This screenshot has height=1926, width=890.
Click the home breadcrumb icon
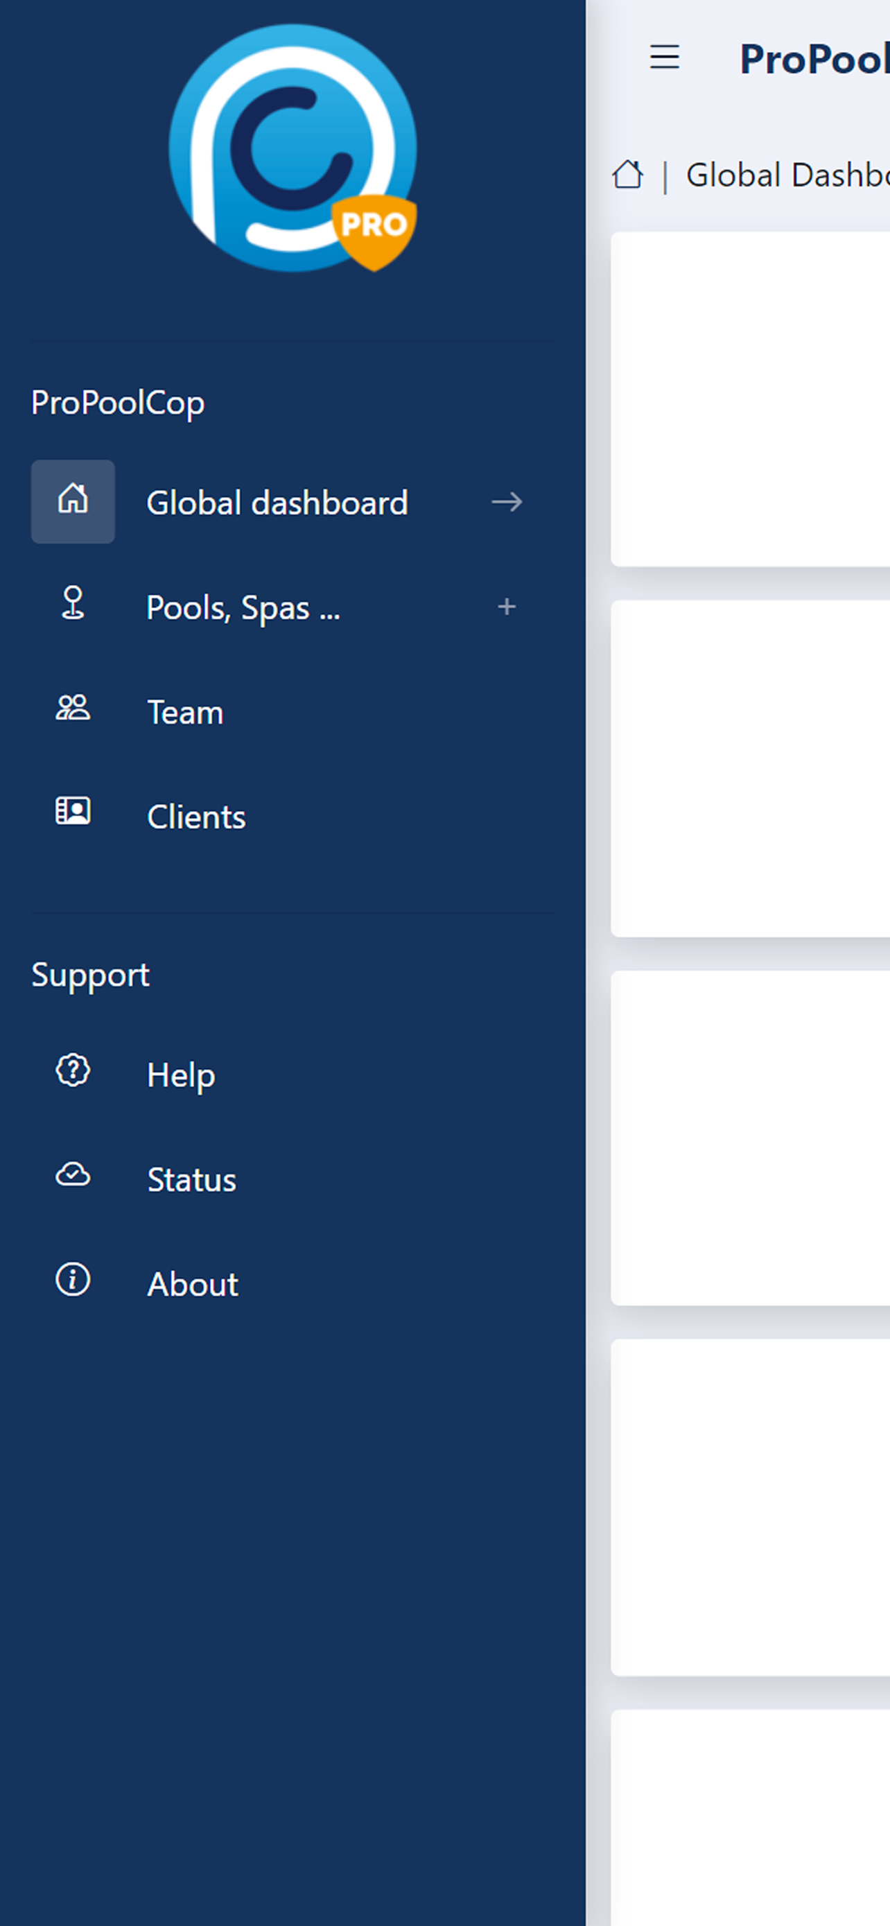(x=627, y=175)
